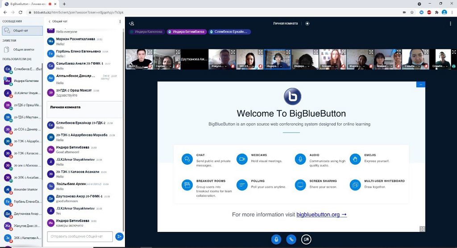Select user 19-ГДК-2 Маутхан in list

pos(22,117)
